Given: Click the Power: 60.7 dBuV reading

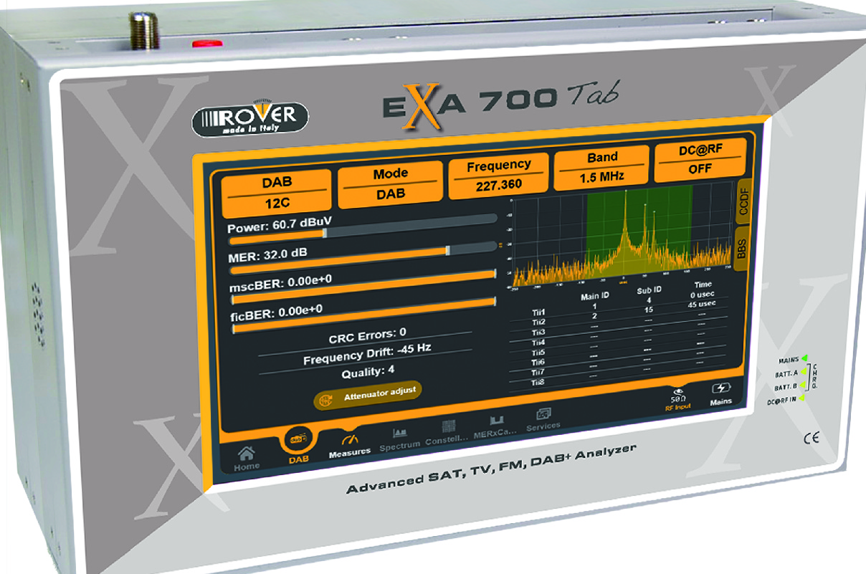Looking at the screenshot, I should [280, 223].
